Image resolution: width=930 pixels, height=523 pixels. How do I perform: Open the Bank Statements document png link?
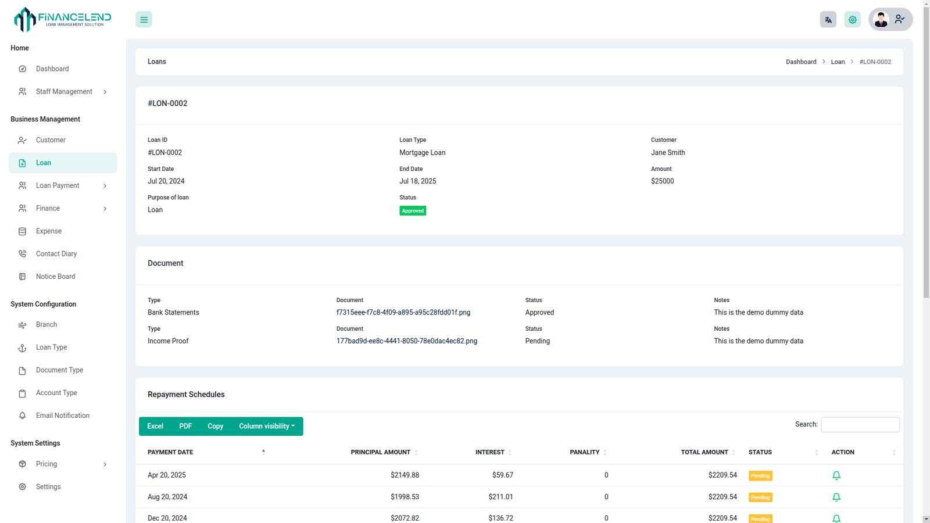pyautogui.click(x=403, y=313)
